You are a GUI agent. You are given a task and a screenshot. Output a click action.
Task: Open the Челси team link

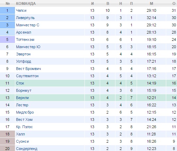click(21, 10)
